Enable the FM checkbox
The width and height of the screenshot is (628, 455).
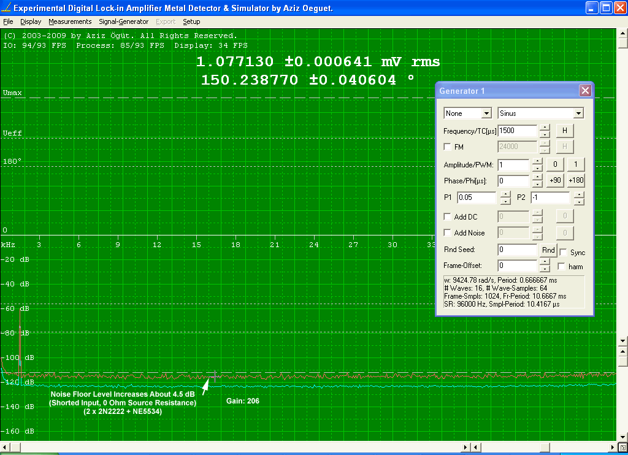(448, 147)
